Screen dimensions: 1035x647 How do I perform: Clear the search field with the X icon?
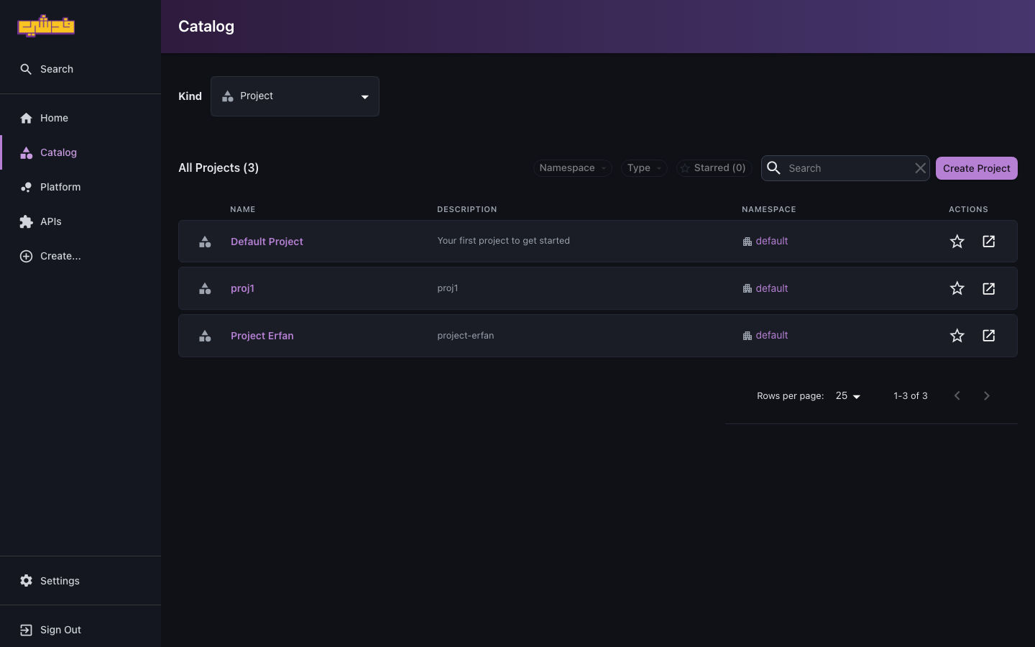[x=920, y=168]
